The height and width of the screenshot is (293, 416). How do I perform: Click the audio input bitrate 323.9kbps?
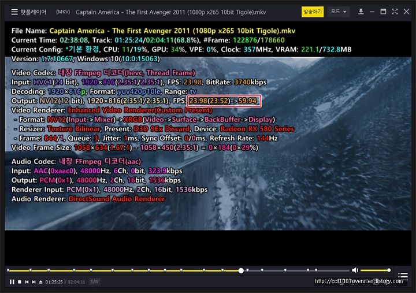pos(165,170)
